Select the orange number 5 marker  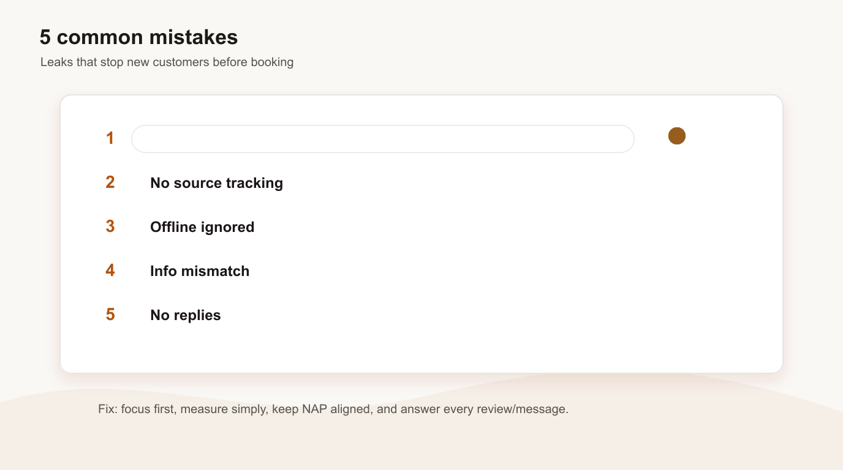pos(110,315)
